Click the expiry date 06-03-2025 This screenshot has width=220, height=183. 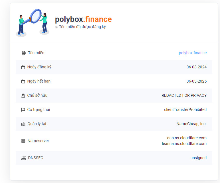196,81
